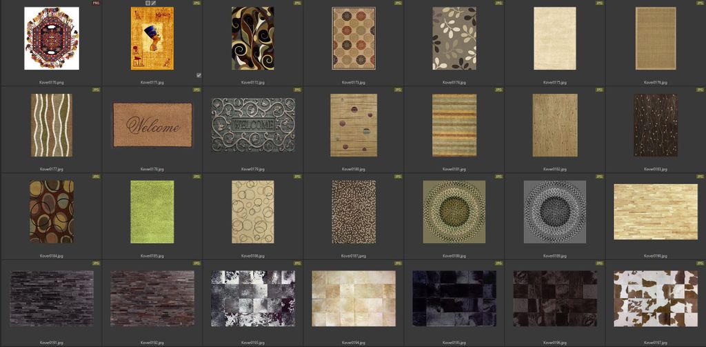The width and height of the screenshot is (706, 347).
Task: Click the JPG badge on the Welcome doormat tile
Action: coord(196,90)
